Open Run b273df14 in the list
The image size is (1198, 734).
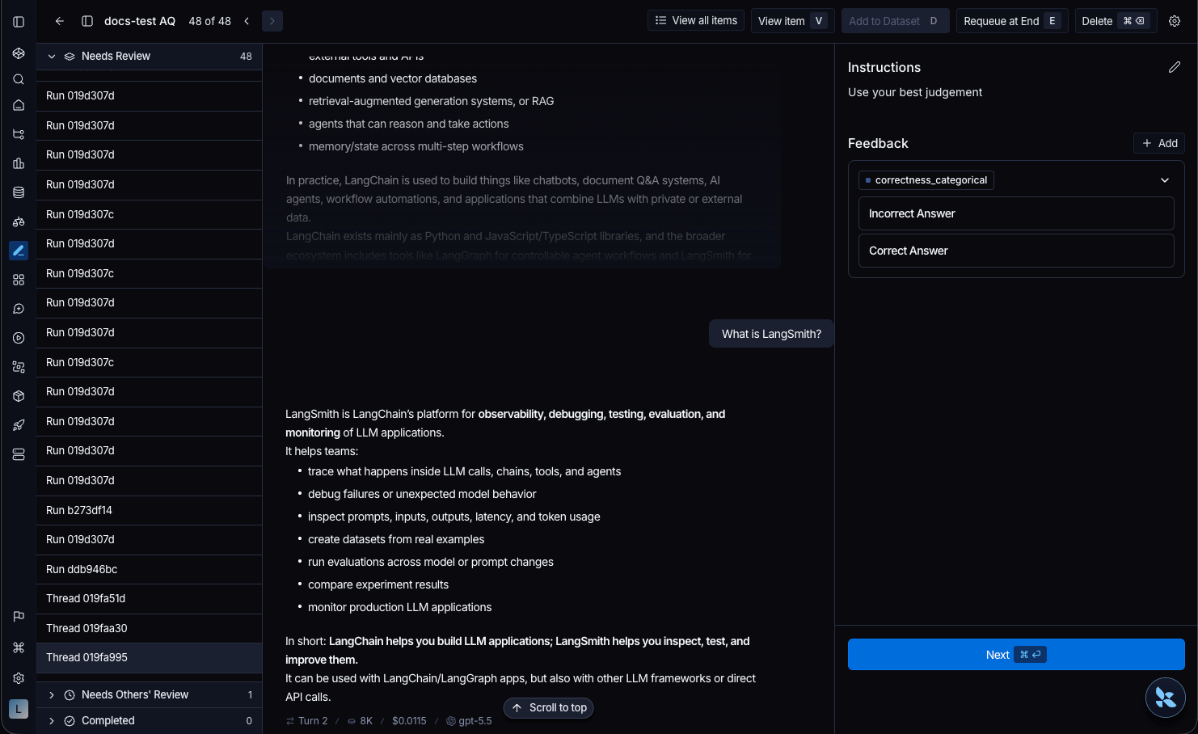pyautogui.click(x=150, y=511)
